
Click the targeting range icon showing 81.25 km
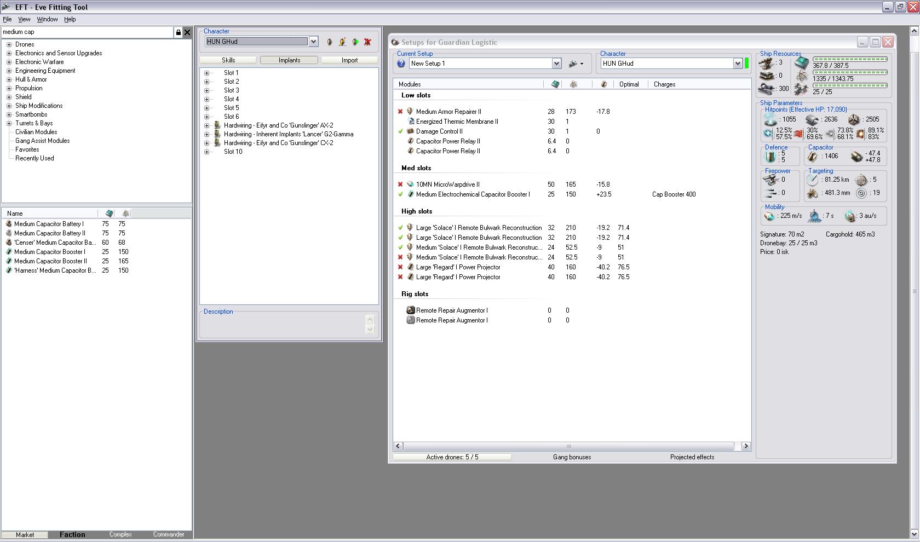[813, 180]
